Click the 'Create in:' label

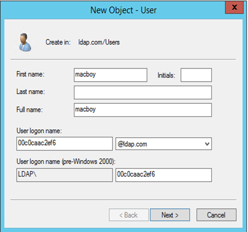pyautogui.click(x=58, y=42)
